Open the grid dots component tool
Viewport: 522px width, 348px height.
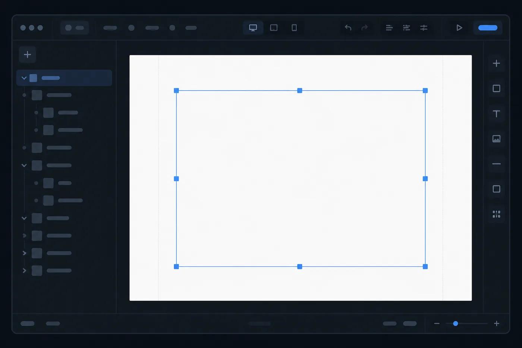pyautogui.click(x=496, y=214)
